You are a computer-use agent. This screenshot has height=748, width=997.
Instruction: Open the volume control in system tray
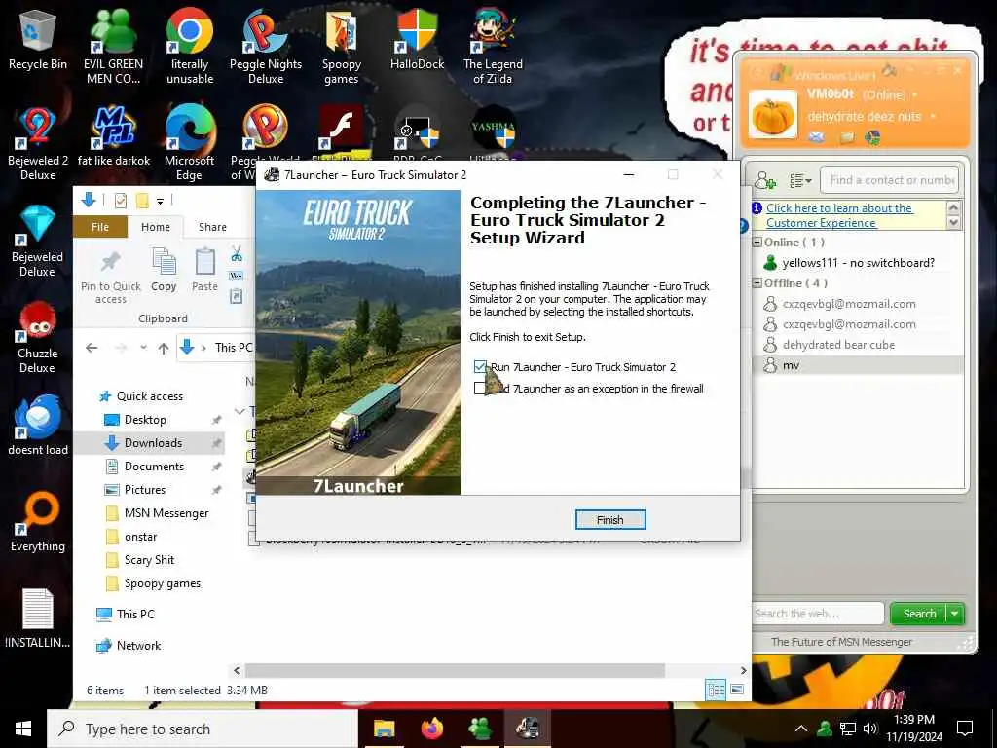coord(870,729)
